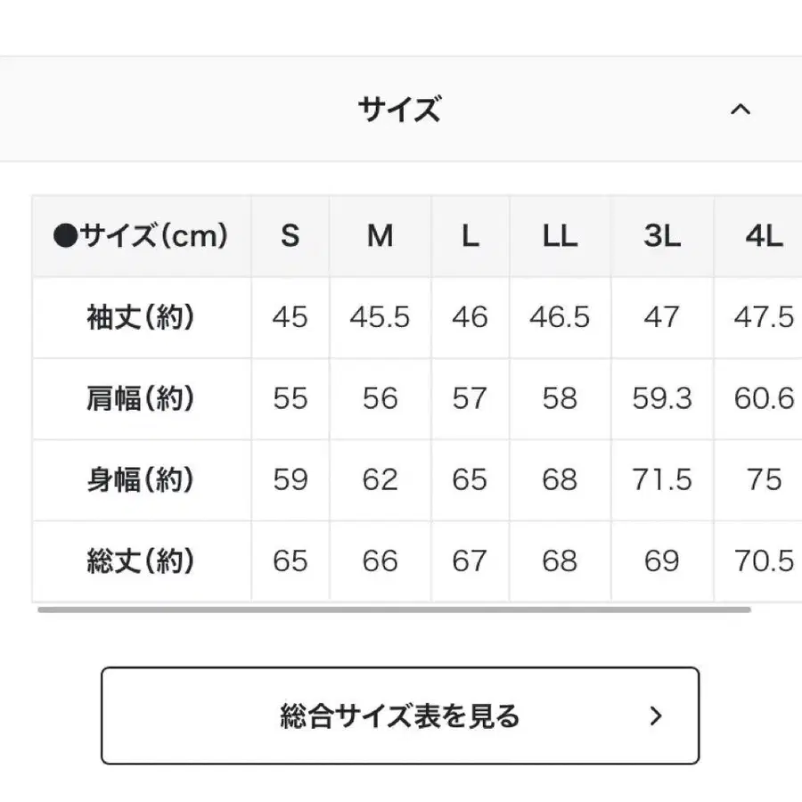Select the 4L size column header
Viewport: 802px width, 802px height.
click(x=763, y=236)
